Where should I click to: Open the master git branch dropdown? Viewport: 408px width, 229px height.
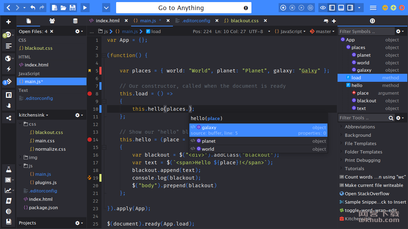pyautogui.click(x=322, y=31)
